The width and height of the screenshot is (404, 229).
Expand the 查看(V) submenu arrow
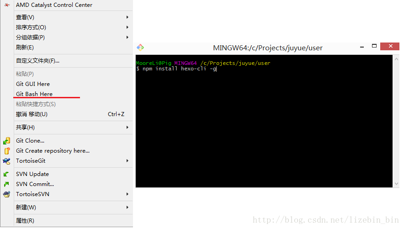click(x=128, y=17)
